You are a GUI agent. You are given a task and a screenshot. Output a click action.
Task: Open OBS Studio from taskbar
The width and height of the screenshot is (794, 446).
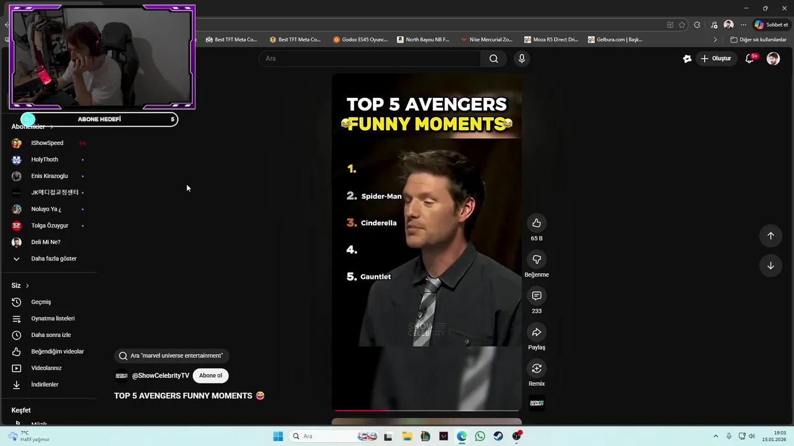click(517, 436)
